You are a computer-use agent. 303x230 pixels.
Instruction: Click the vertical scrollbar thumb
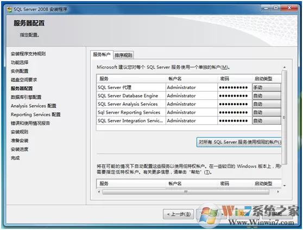285,117
